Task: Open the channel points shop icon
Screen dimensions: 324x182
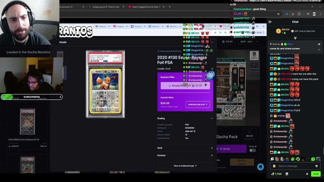Action: [287, 174]
